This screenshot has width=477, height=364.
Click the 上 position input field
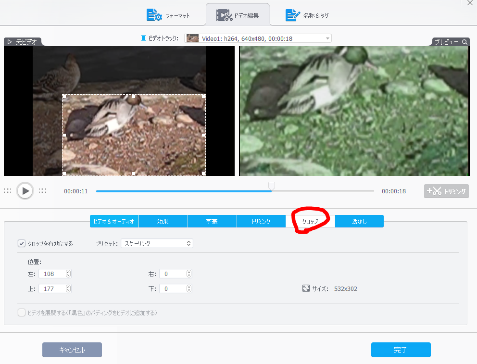[53, 289]
